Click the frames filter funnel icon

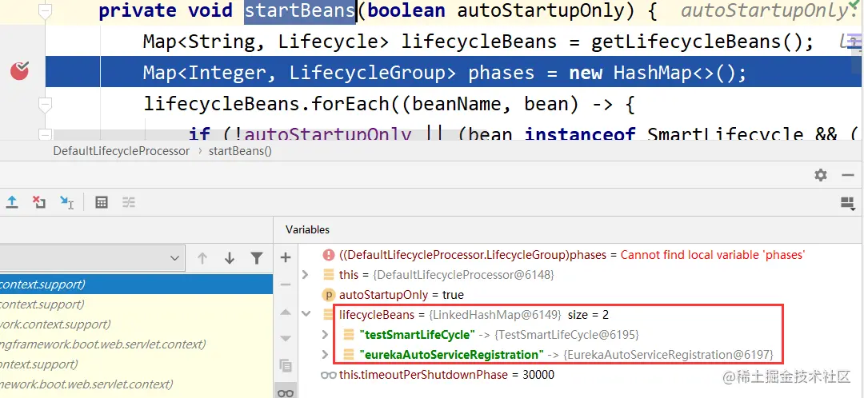pyautogui.click(x=256, y=258)
